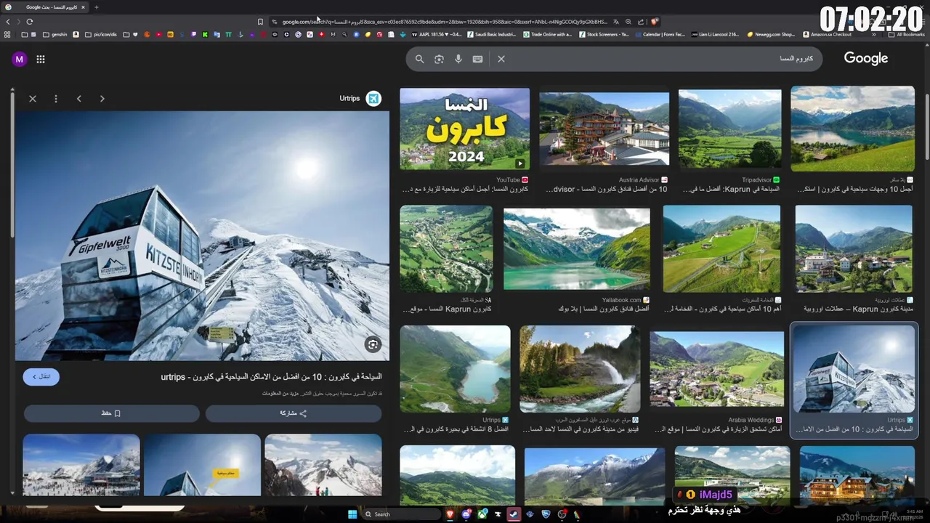Click search by image camera icon
930x523 pixels.
(439, 59)
